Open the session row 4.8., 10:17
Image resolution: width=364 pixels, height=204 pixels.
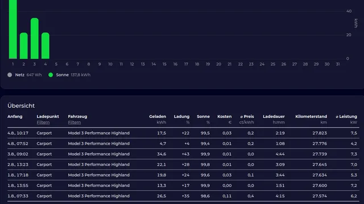[x=183, y=133]
